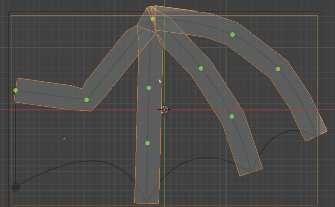
Task: Select the green point at the left strip's elbow
Action: tap(86, 100)
